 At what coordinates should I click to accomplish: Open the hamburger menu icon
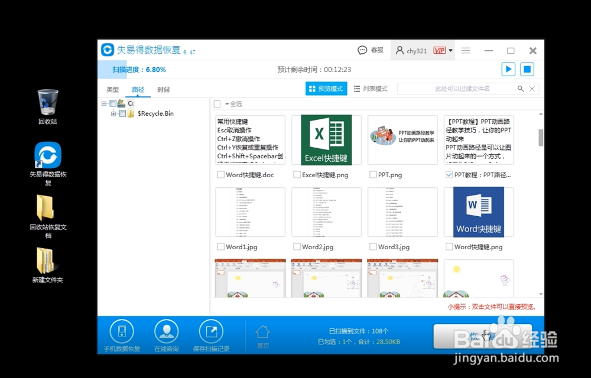tap(466, 50)
